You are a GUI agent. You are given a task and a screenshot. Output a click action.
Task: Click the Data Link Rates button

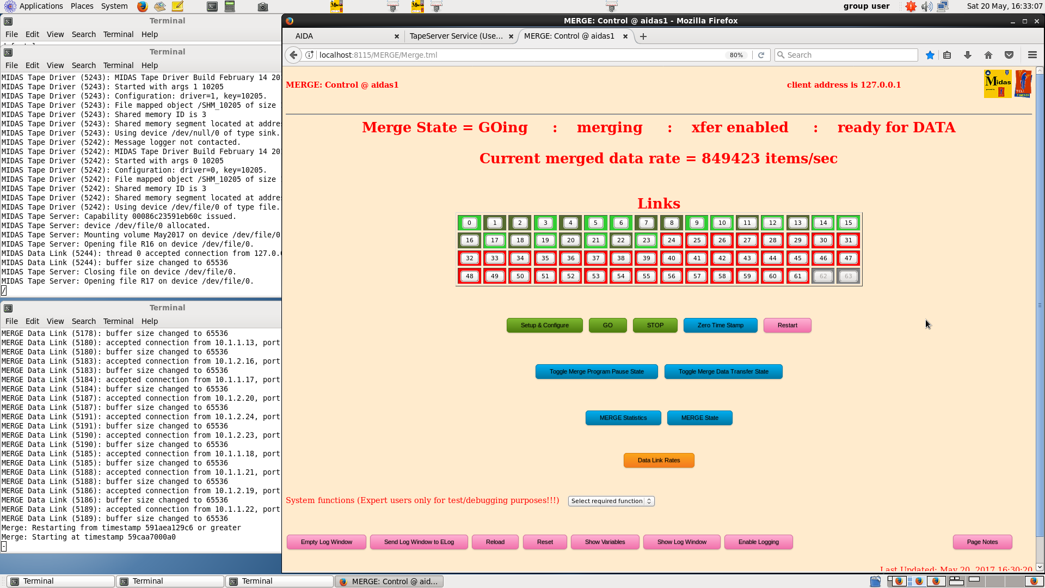click(659, 460)
